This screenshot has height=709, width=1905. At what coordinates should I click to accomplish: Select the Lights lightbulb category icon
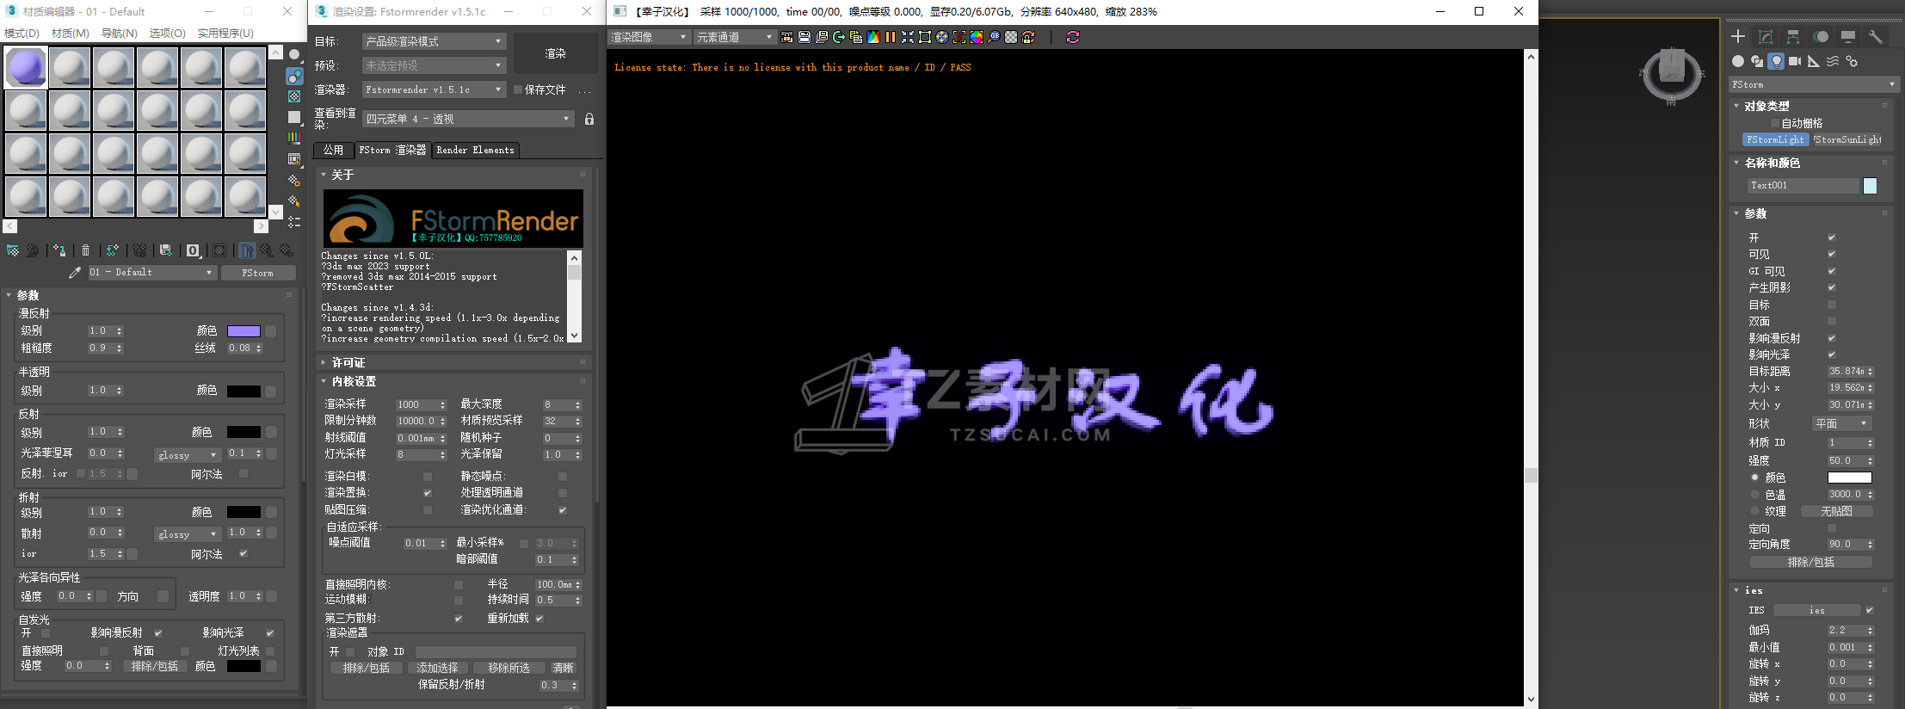(x=1776, y=61)
